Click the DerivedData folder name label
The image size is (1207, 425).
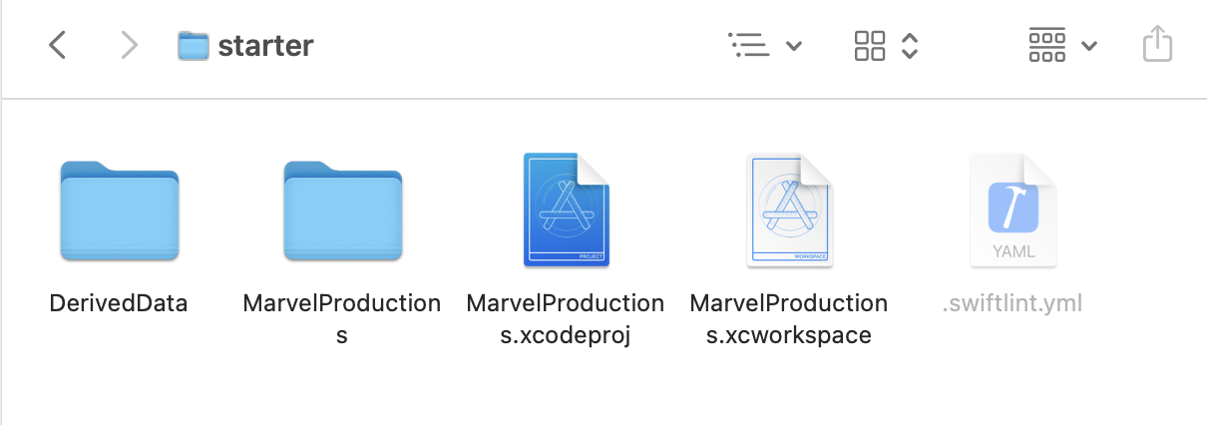(x=119, y=303)
